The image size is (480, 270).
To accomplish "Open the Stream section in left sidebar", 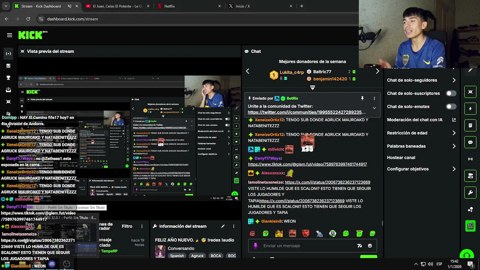I will coord(8,54).
